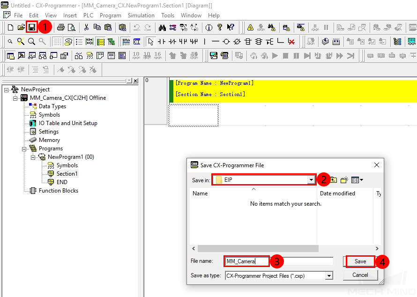Click the Open folder toolbar icon
417x297 pixels.
click(x=21, y=27)
